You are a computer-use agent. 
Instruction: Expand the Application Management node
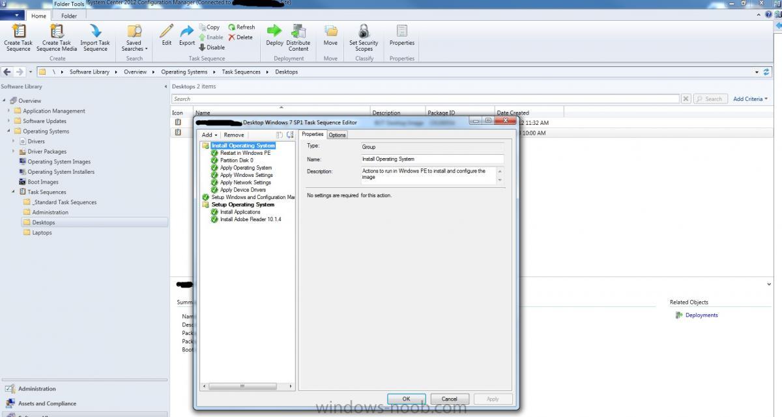coord(9,111)
